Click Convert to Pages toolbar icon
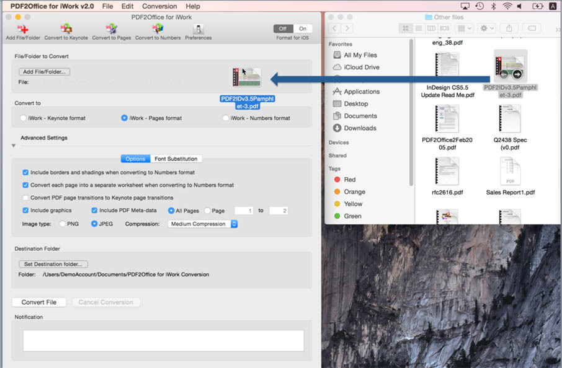 (111, 29)
